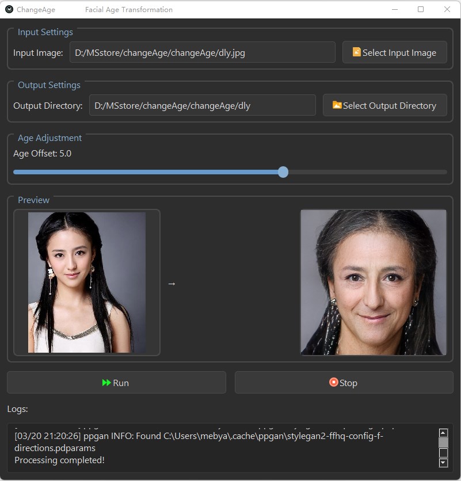
Task: Choose Select Output Directory button
Action: pos(384,105)
